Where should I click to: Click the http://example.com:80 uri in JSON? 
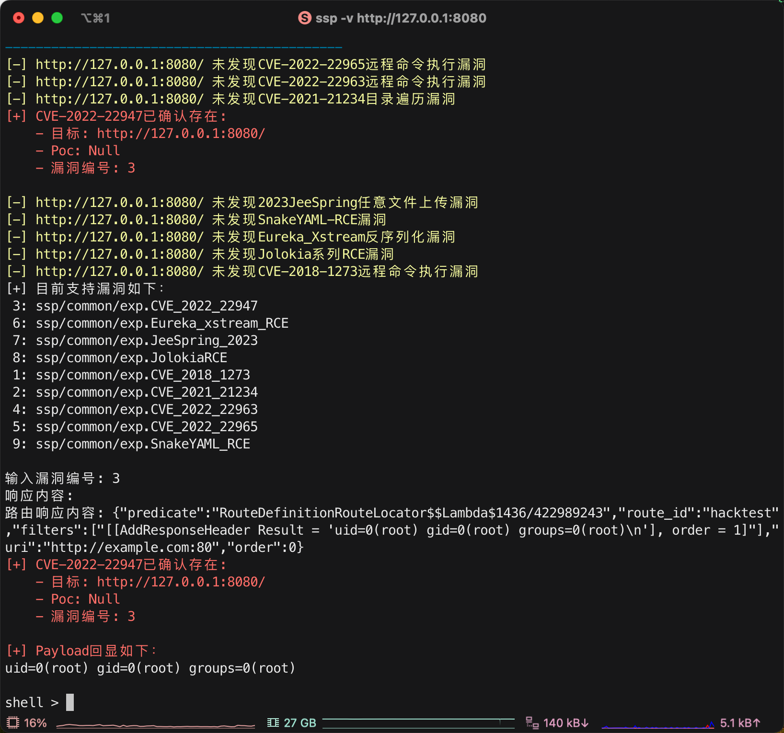[x=131, y=547]
